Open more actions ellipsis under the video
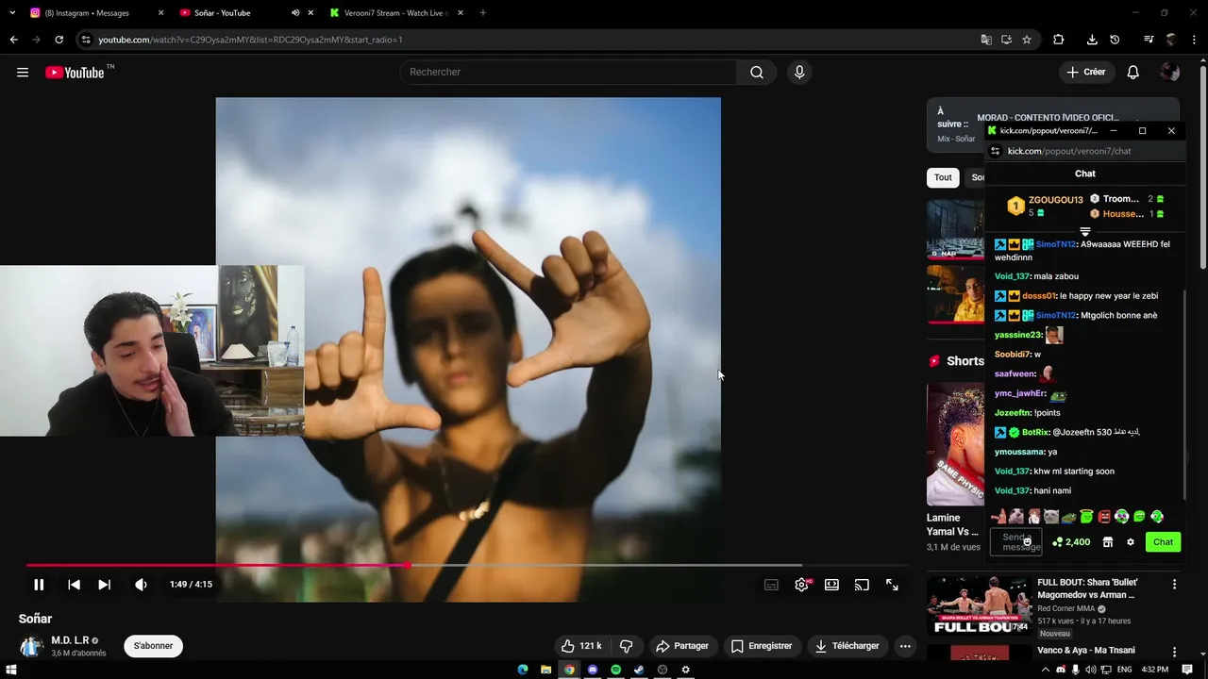Viewport: 1208px width, 679px height. [x=905, y=646]
